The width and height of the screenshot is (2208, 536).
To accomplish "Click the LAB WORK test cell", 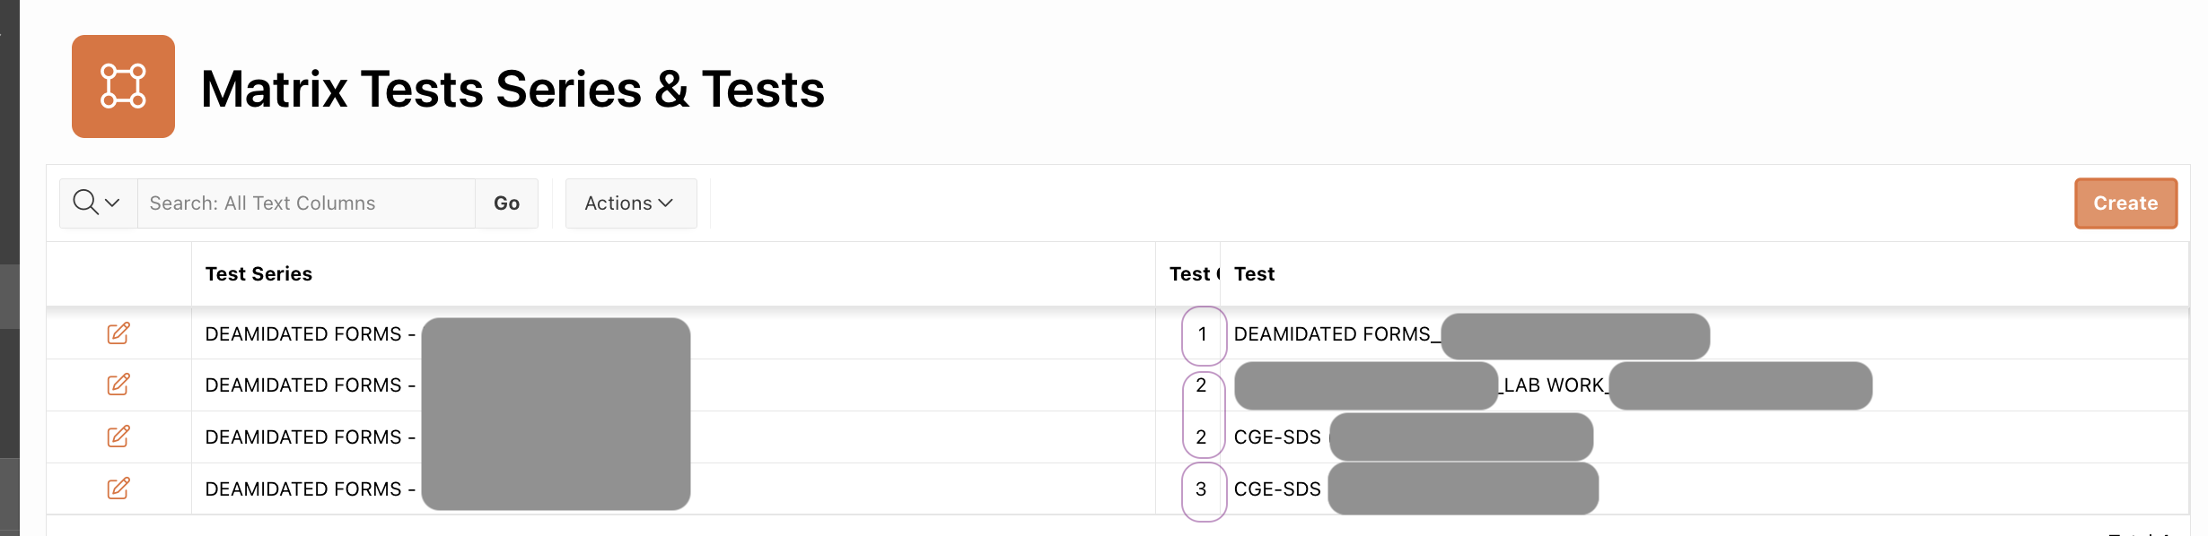I will coord(1553,385).
